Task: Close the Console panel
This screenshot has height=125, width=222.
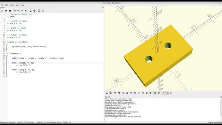Action: (x=221, y=97)
